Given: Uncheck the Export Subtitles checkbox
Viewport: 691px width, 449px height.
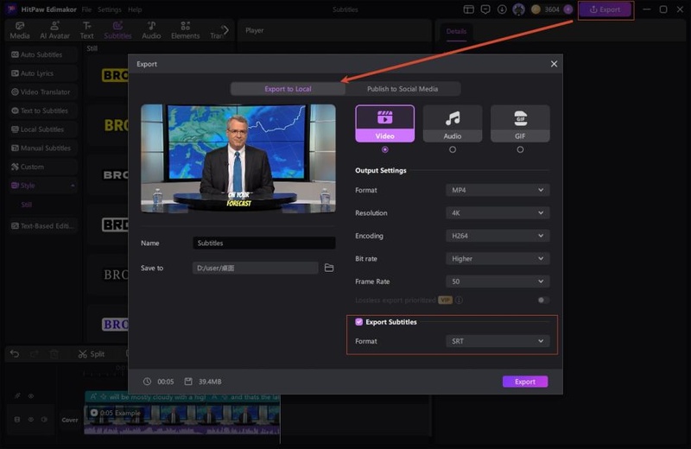Looking at the screenshot, I should click(358, 322).
